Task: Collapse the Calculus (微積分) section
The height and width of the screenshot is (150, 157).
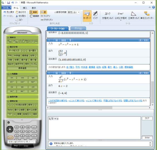Action: point(8,37)
